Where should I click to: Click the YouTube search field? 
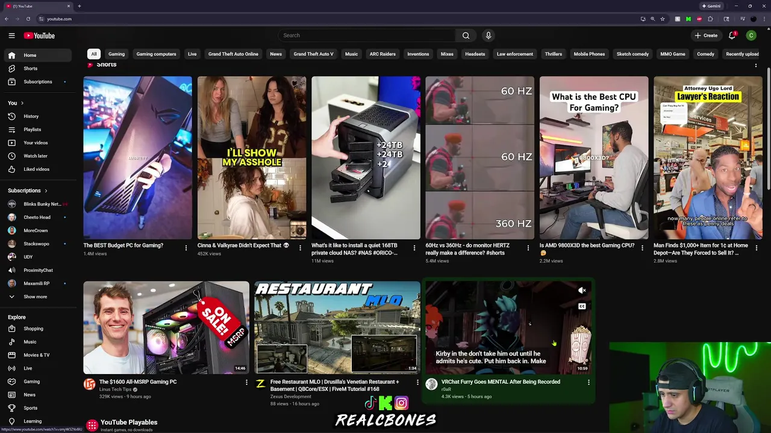(x=367, y=35)
